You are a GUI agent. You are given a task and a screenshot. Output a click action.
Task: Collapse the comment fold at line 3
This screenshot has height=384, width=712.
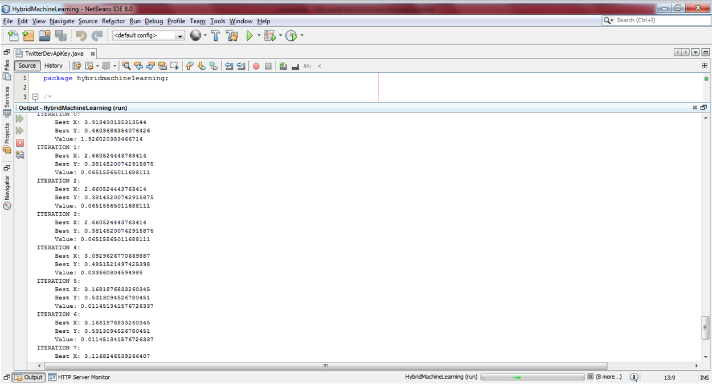click(x=35, y=97)
